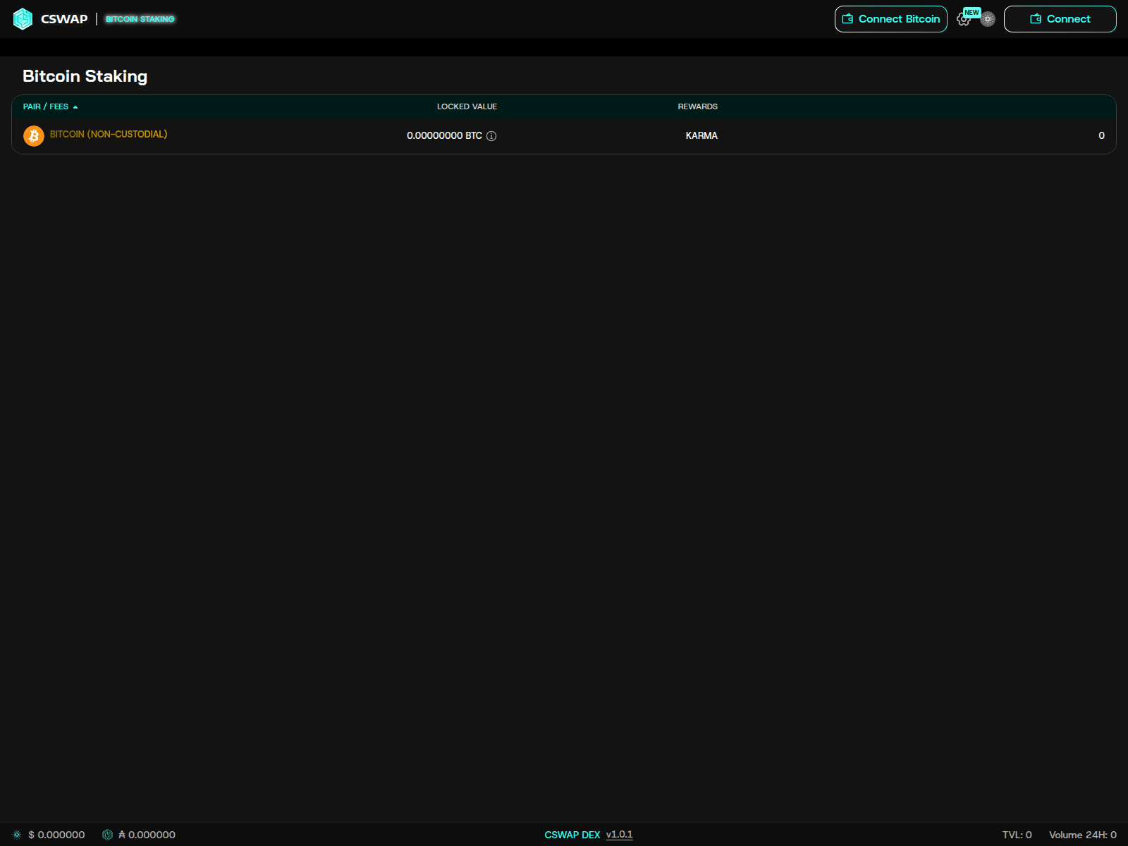Click the info icon beside locked BTC value
Image resolution: width=1128 pixels, height=846 pixels.
[x=491, y=136]
